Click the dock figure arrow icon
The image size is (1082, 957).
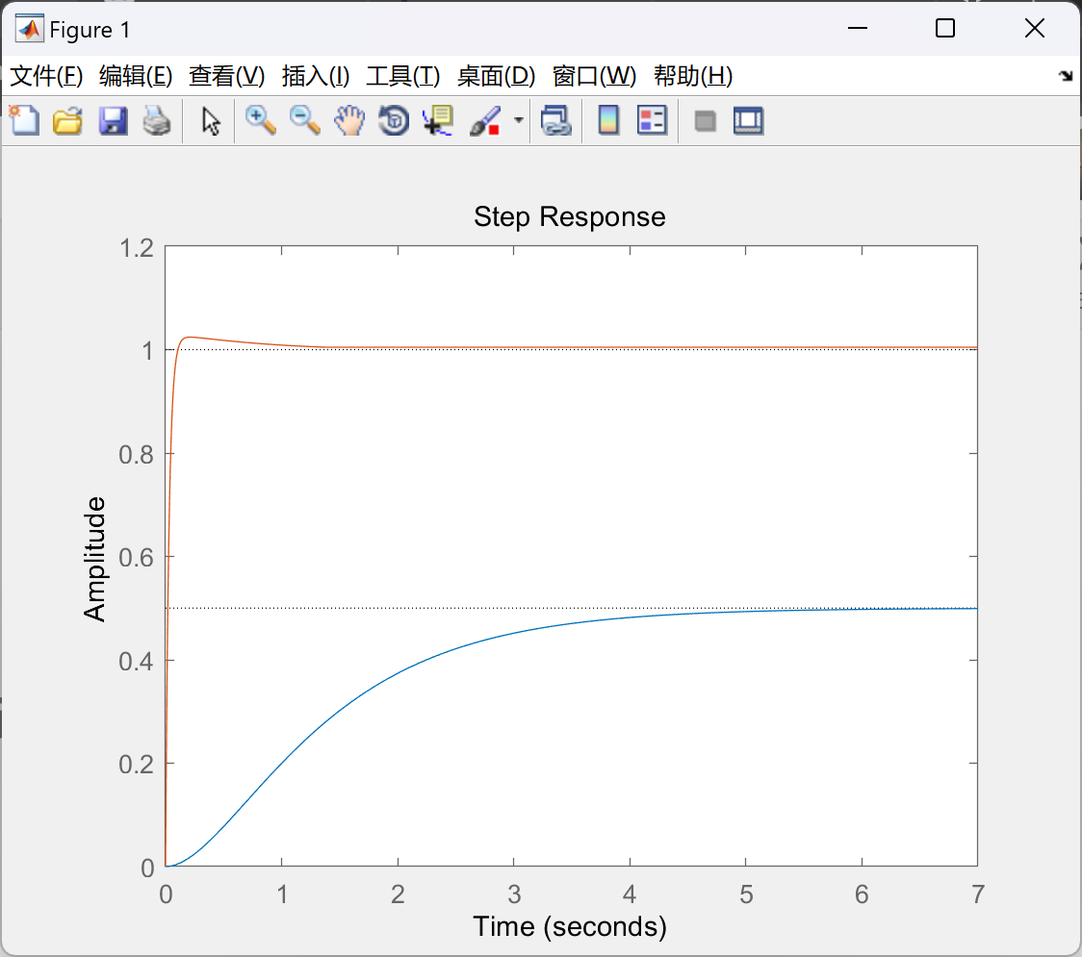tap(1066, 76)
